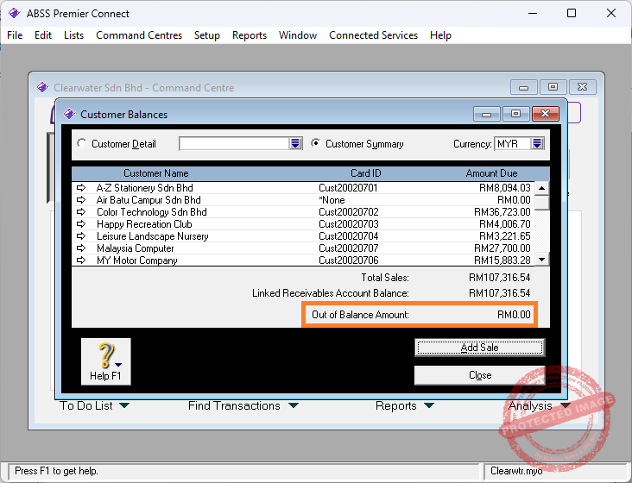
Task: Click the Close button in Customer Balances
Action: 480,375
